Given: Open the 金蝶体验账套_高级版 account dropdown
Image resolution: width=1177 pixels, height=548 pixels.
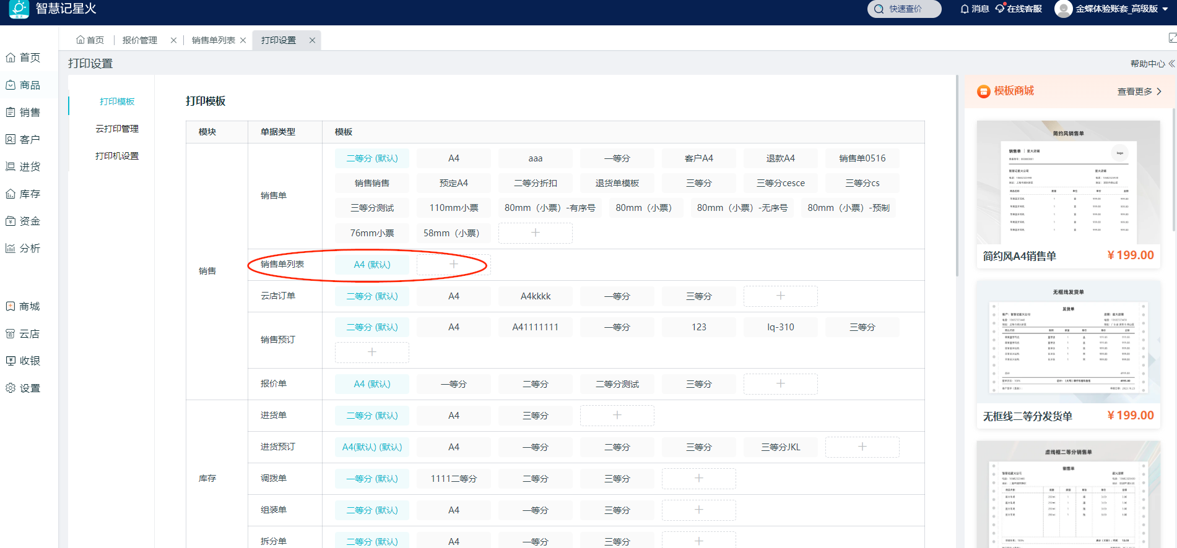Looking at the screenshot, I should coord(1122,9).
